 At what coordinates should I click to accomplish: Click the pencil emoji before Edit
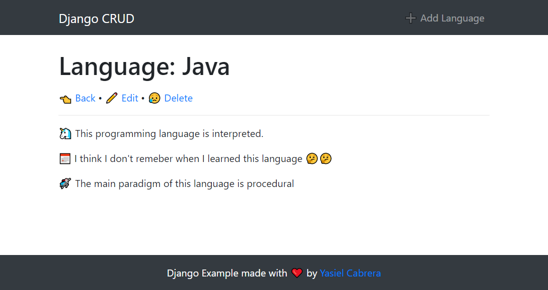tap(111, 98)
